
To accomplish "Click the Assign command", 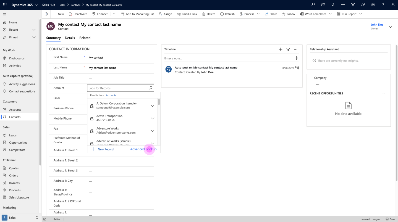I will click(165, 14).
